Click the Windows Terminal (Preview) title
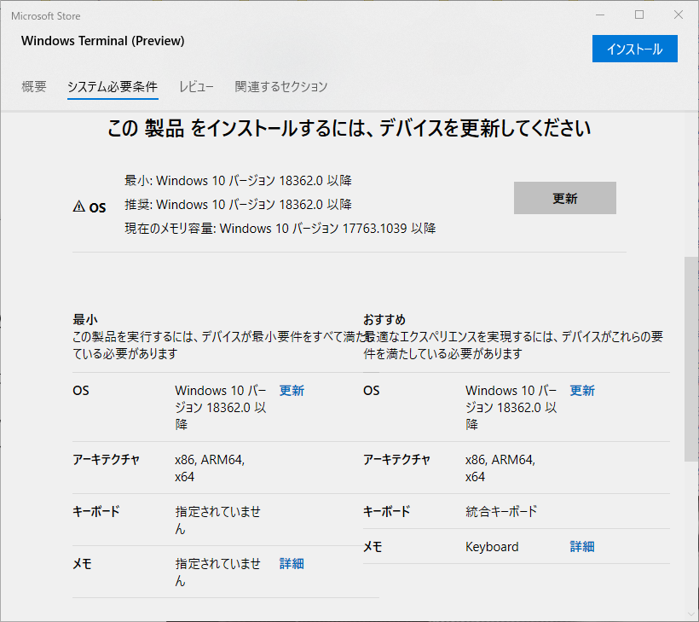Image resolution: width=699 pixels, height=622 pixels. pos(102,41)
